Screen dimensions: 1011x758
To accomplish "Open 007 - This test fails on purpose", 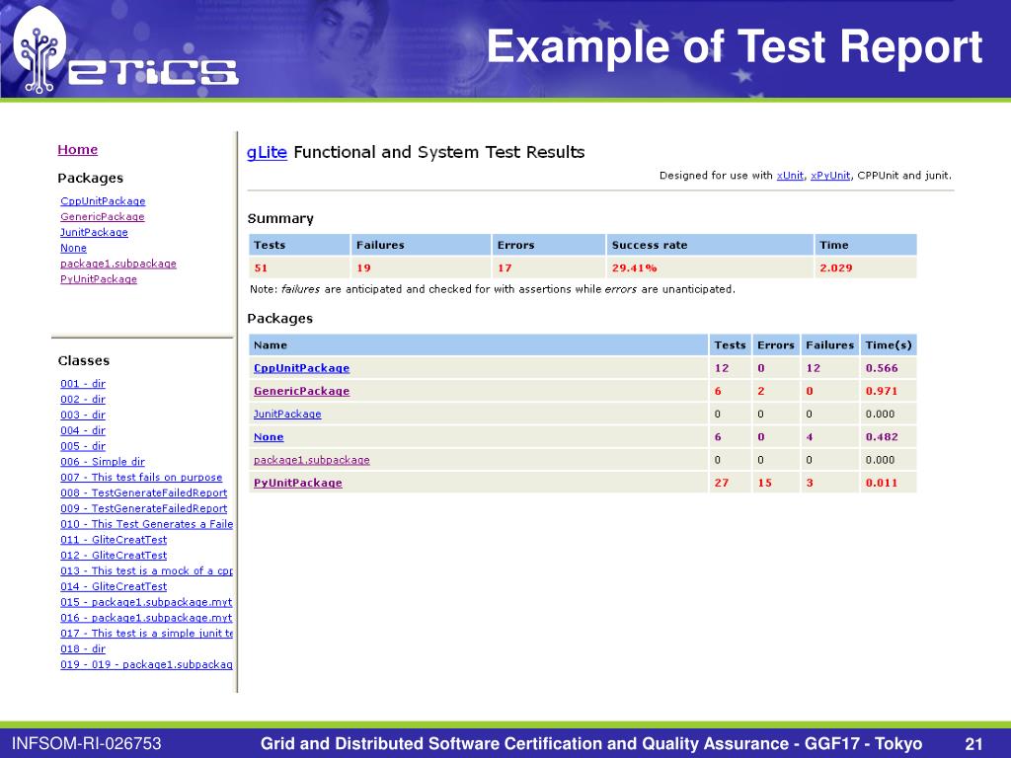I will 141,477.
